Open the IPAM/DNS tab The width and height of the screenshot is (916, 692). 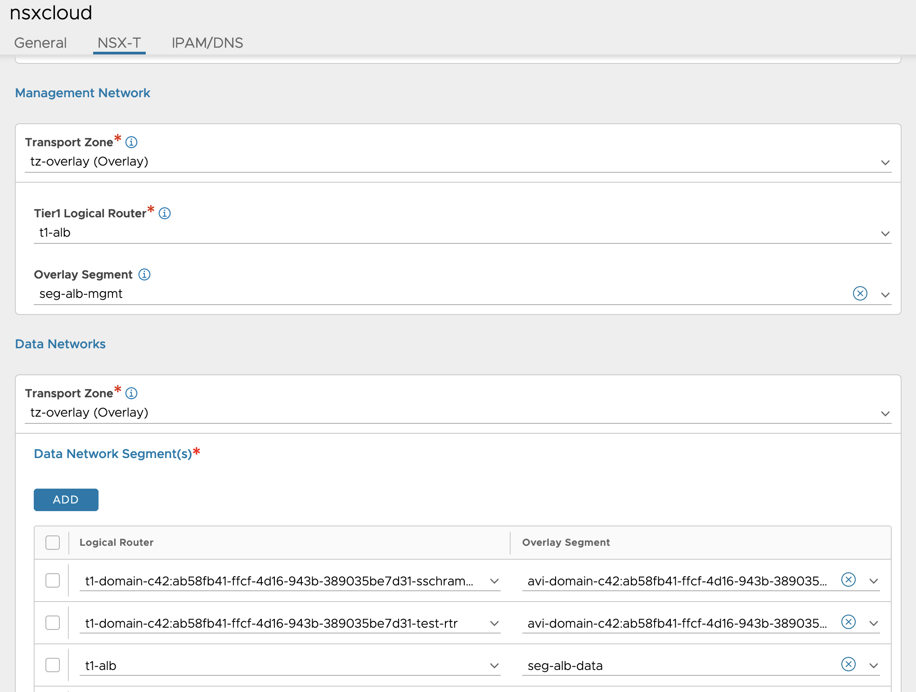coord(207,43)
